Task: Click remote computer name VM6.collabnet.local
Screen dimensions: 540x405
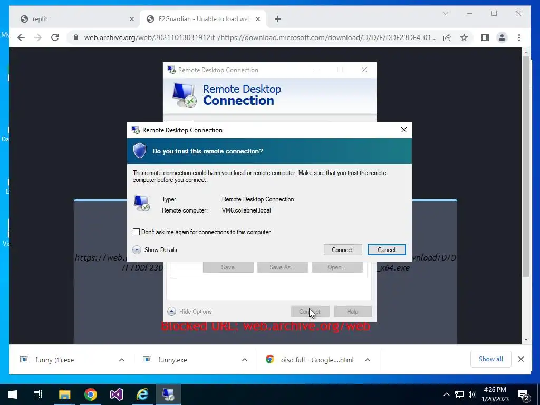Action: tap(246, 210)
